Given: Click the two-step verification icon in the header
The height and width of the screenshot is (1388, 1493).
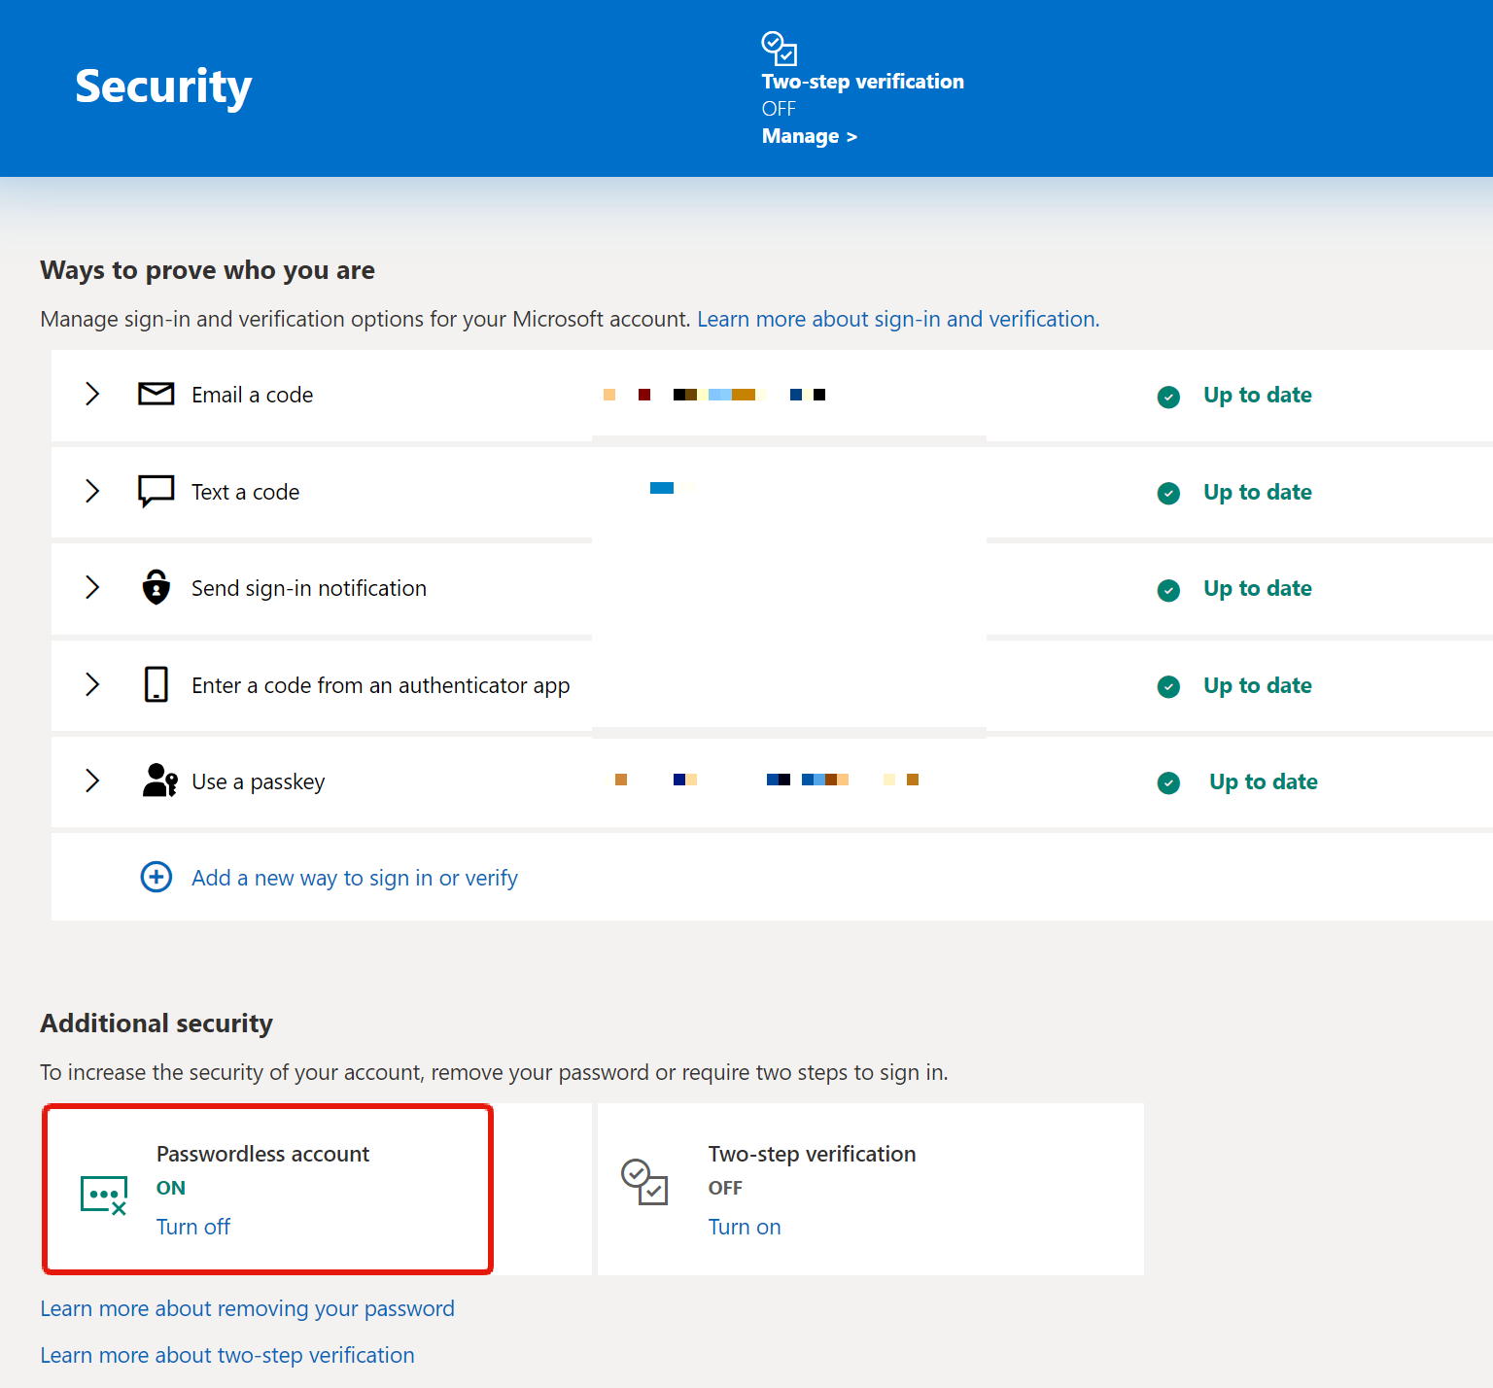Looking at the screenshot, I should pos(779,49).
